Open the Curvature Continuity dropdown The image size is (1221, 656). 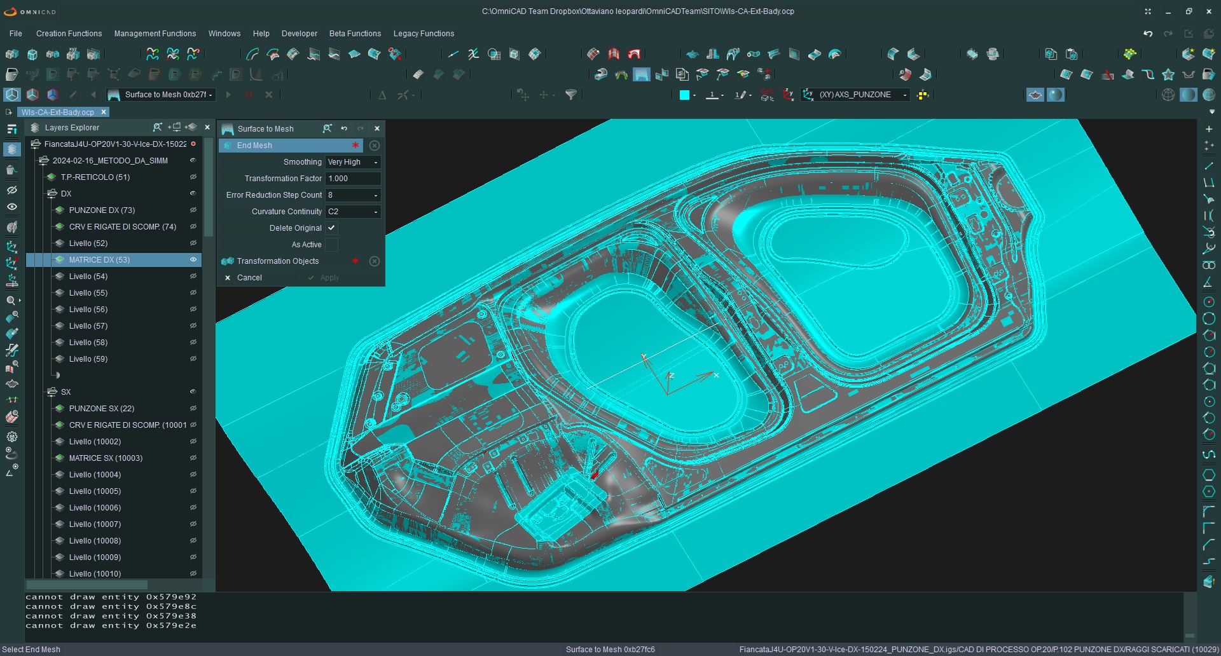coord(353,212)
